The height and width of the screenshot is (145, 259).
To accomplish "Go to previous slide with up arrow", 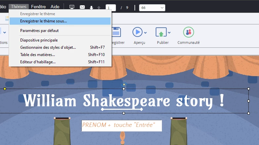I will (99, 8).
